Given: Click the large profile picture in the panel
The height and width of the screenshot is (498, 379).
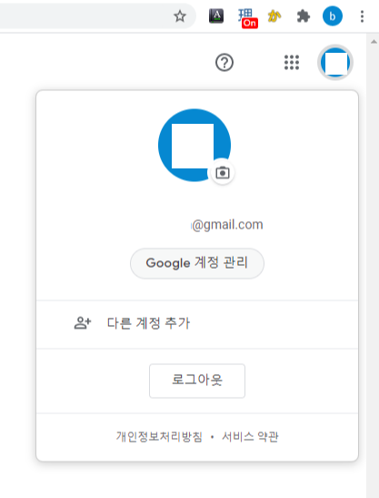Looking at the screenshot, I should pos(194,145).
